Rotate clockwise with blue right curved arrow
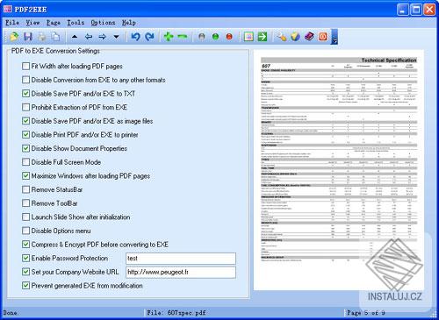439x320 pixels. point(149,37)
